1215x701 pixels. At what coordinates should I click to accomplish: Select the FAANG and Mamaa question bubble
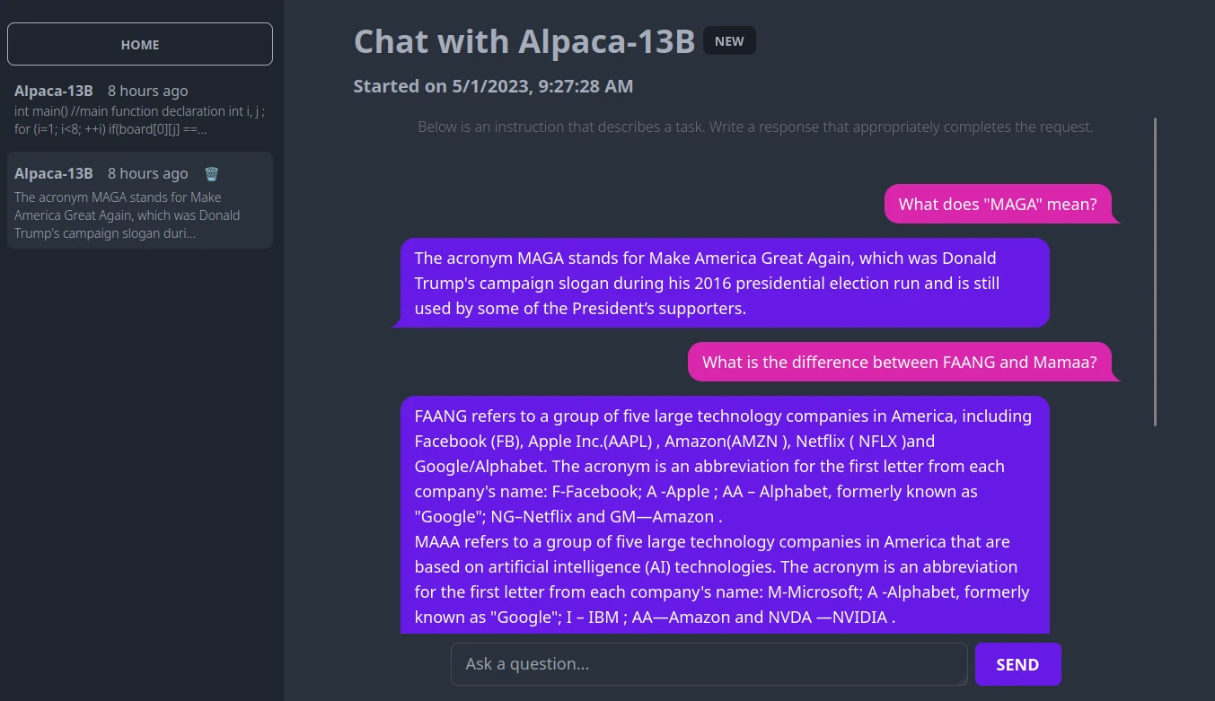click(899, 362)
